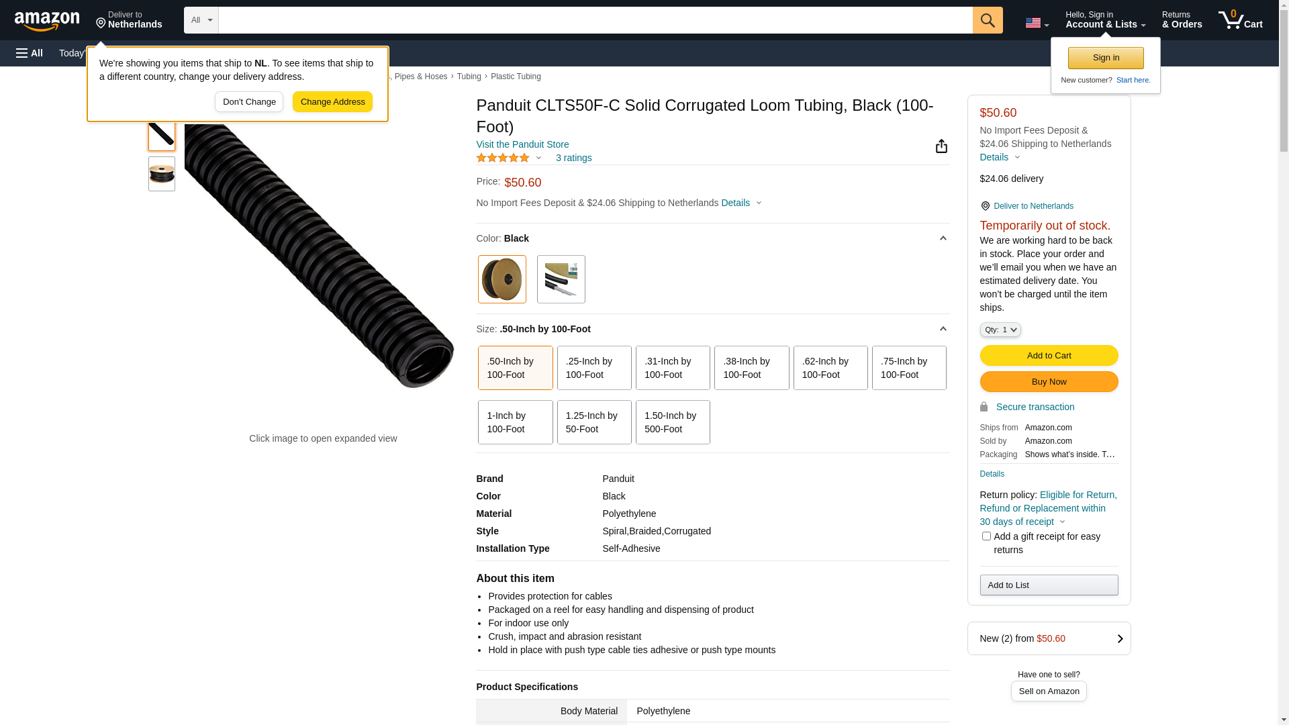Image resolution: width=1289 pixels, height=725 pixels.
Task: Collapse the Size options section
Action: coord(943,329)
